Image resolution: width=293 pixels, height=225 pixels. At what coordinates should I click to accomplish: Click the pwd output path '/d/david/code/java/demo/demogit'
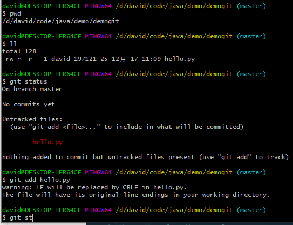click(60, 21)
